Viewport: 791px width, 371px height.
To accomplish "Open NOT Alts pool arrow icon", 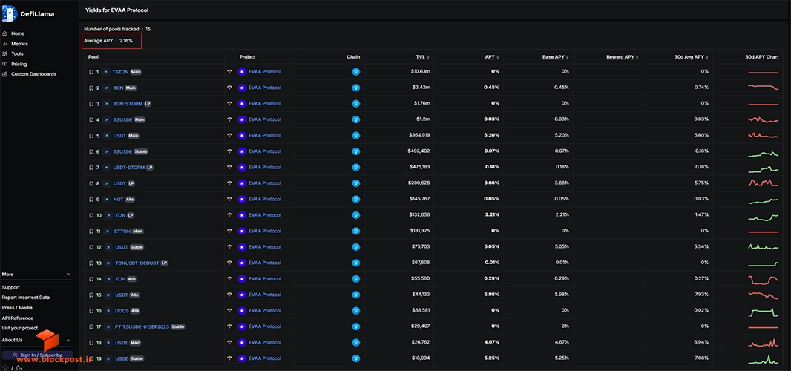I will coord(106,200).
